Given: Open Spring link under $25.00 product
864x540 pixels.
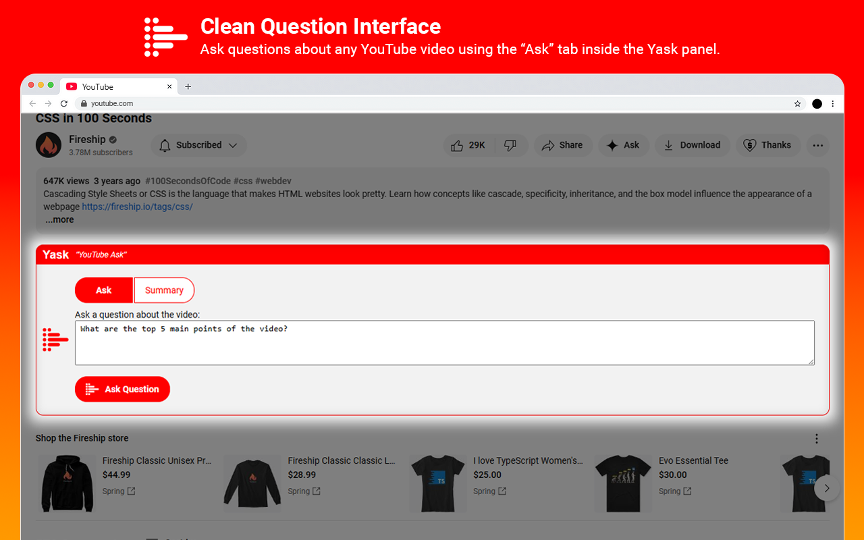Looking at the screenshot, I should [x=489, y=491].
